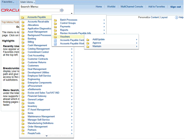This screenshot has width=185, height=139.
Task: Click the menu scroll-up arrow at top
Action: click(x=72, y=13)
